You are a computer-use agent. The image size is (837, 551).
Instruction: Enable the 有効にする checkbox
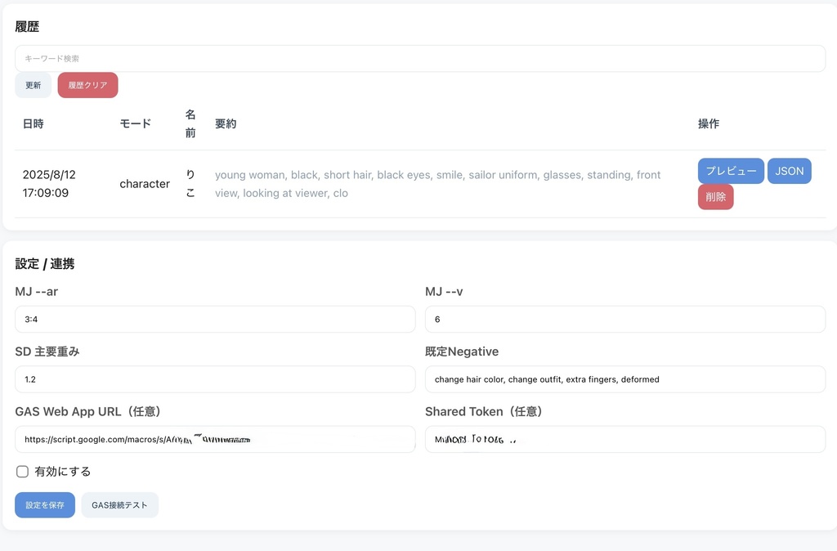click(23, 472)
